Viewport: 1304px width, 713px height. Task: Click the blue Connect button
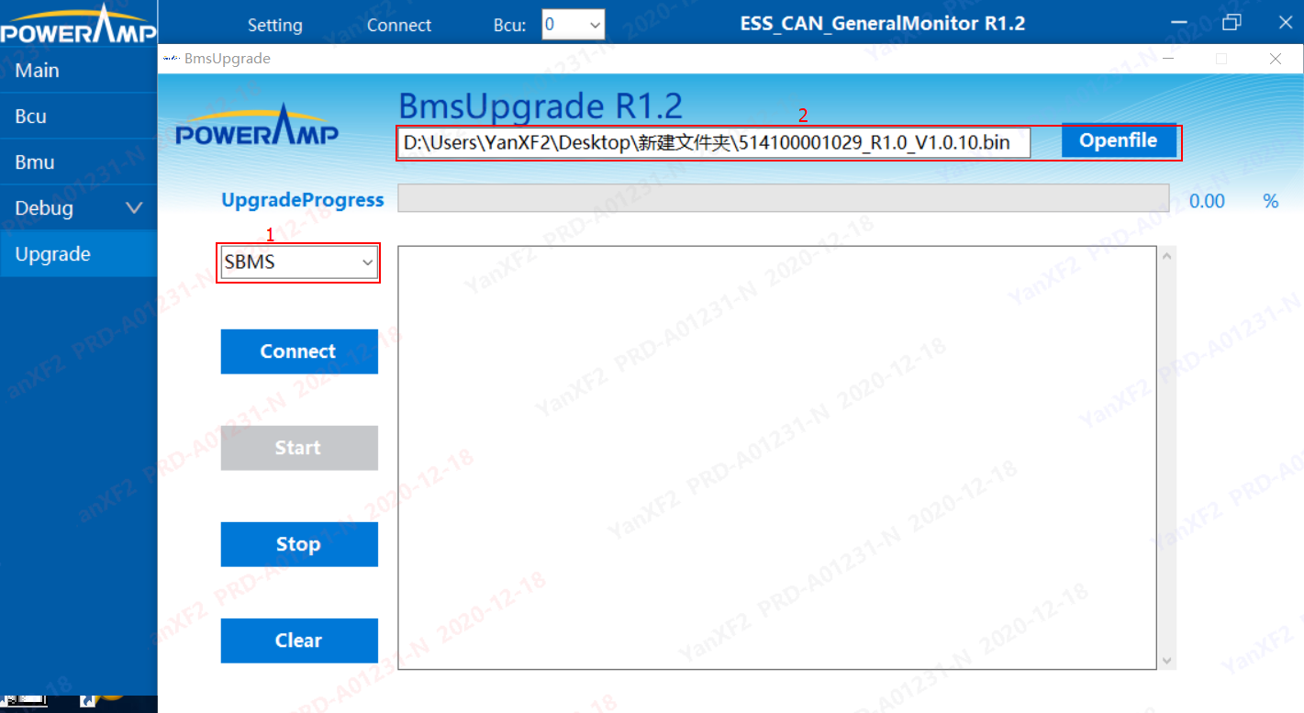click(x=299, y=351)
